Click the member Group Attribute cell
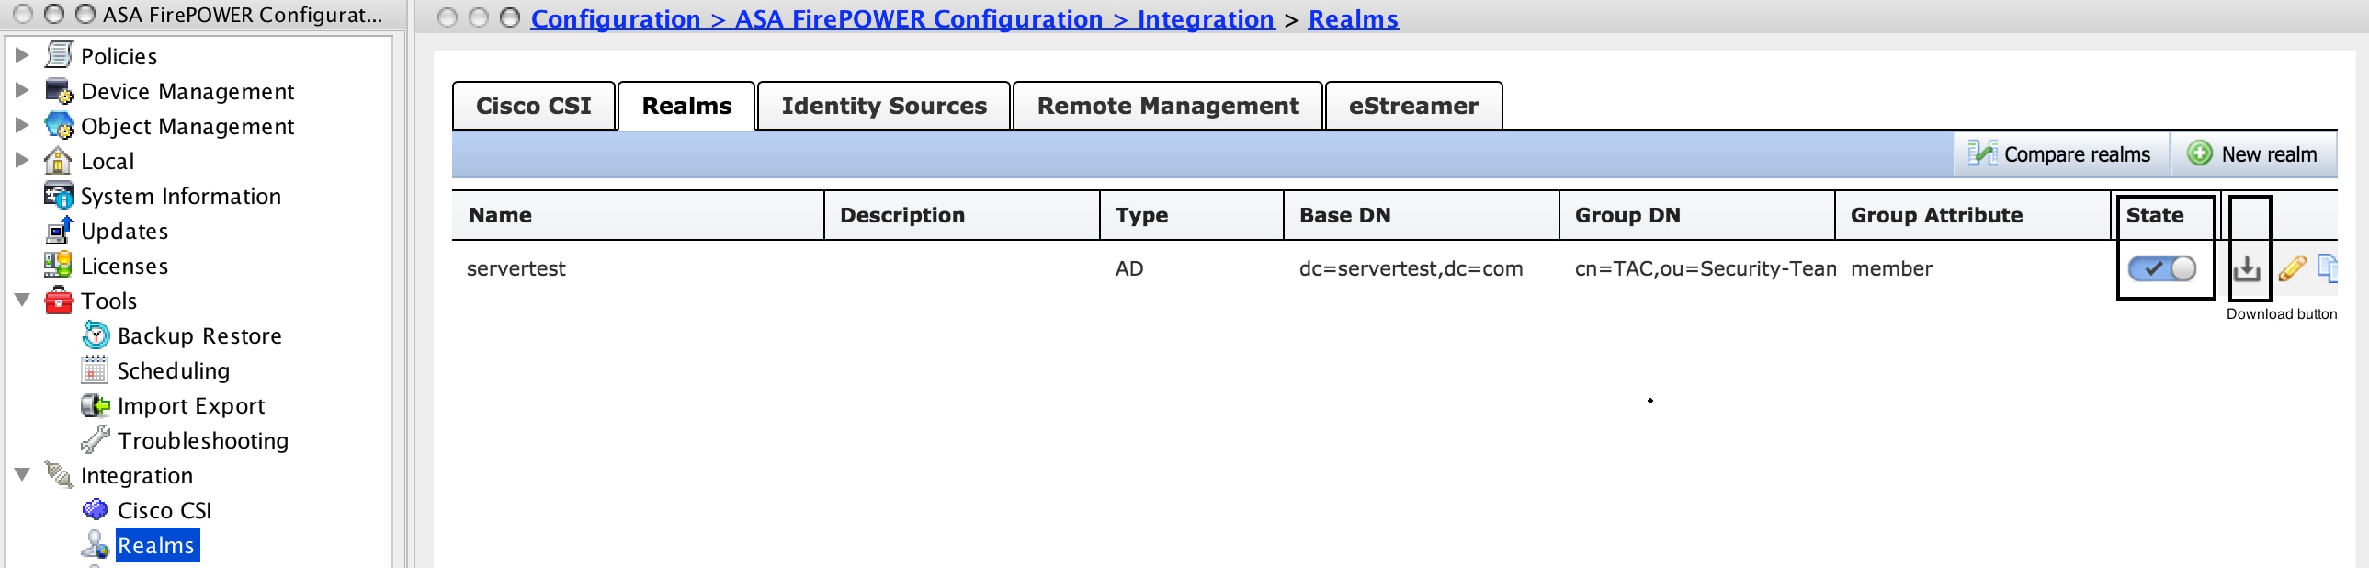2369x568 pixels. 1892,268
